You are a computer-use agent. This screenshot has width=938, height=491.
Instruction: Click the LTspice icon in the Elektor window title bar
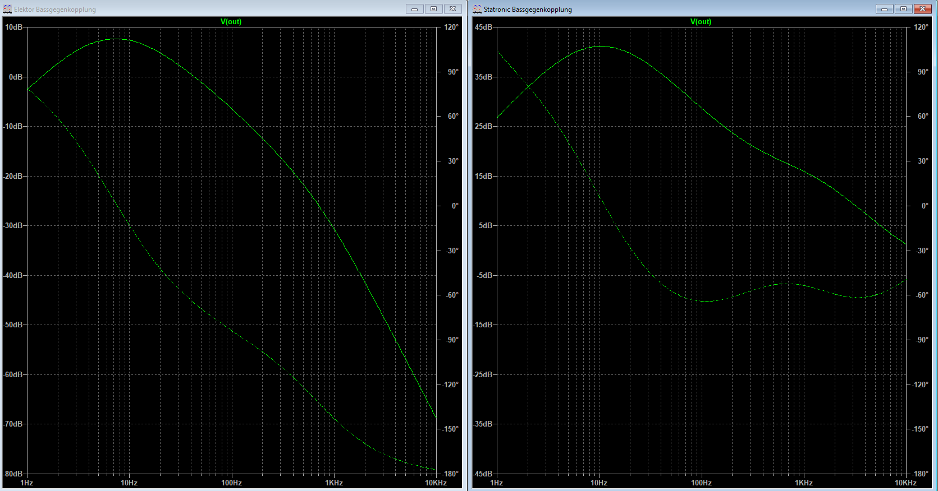[x=7, y=9]
